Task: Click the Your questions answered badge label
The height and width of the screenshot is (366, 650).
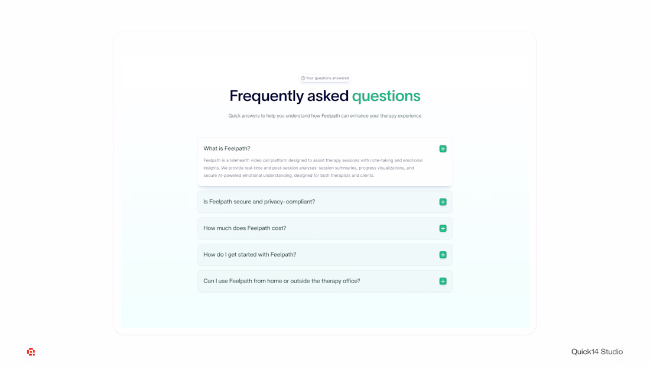Action: (327, 78)
